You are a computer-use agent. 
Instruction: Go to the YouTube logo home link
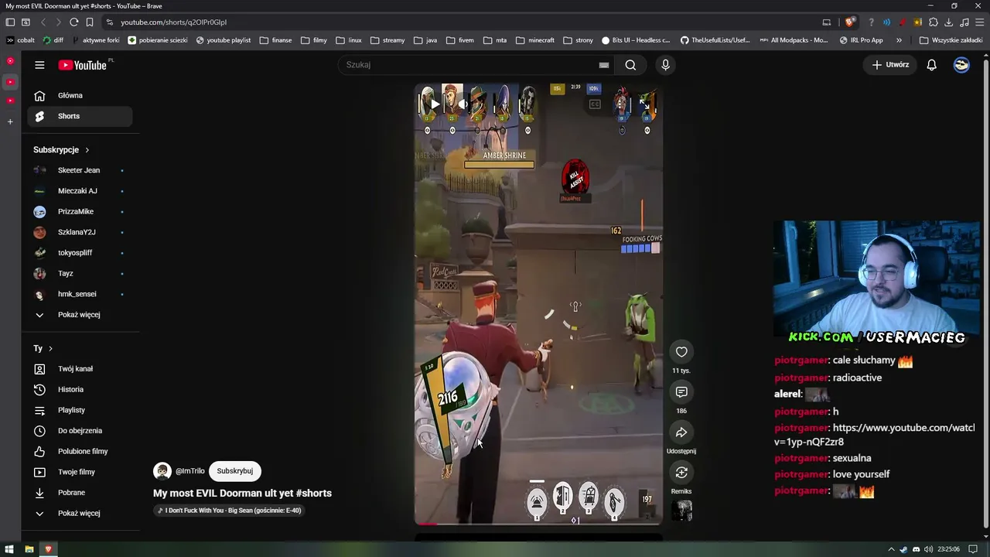[x=82, y=65]
